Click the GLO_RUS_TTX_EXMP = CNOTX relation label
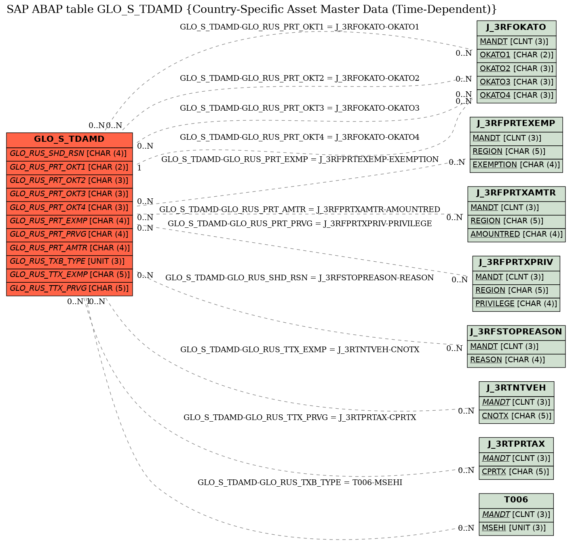The width and height of the screenshot is (572, 542). click(x=300, y=350)
